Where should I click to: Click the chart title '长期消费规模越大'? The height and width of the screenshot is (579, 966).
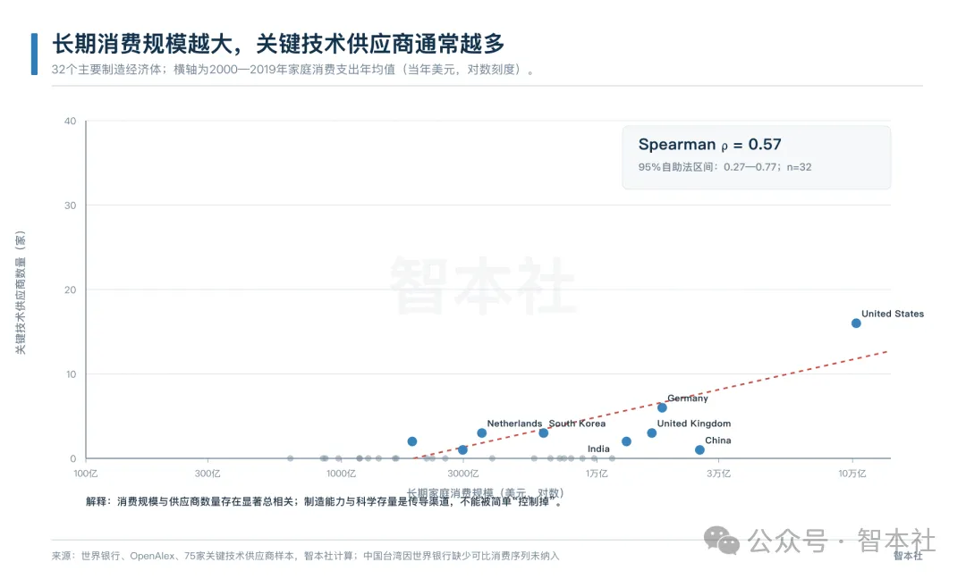(x=278, y=45)
